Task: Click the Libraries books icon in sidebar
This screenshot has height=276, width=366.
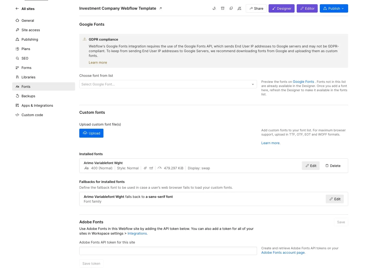Action: click(x=17, y=77)
